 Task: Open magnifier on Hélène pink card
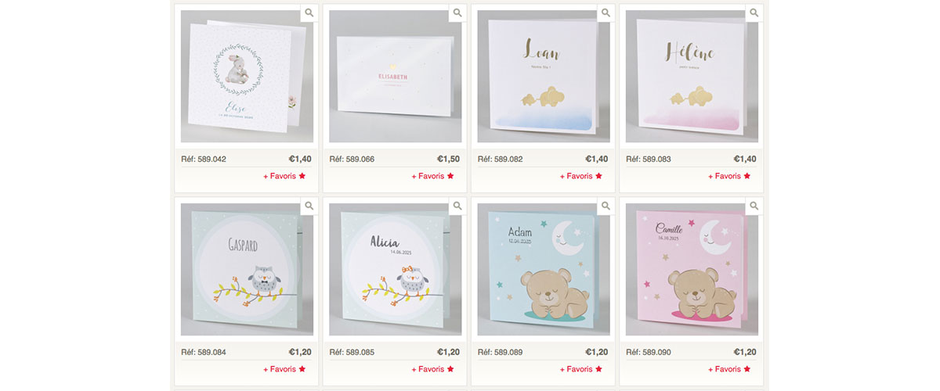tap(754, 13)
